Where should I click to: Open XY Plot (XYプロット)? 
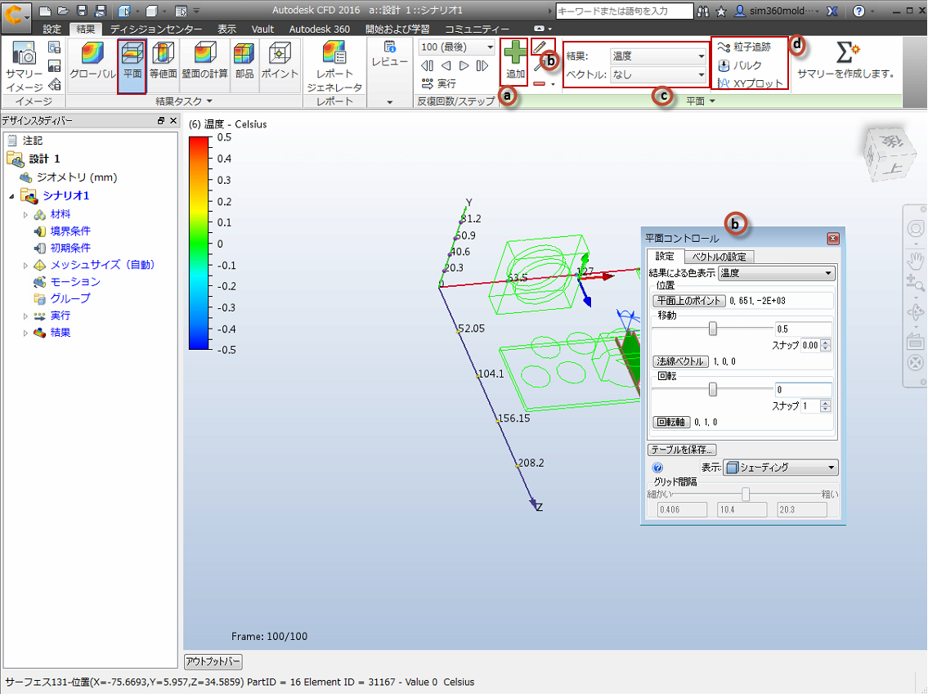[x=750, y=83]
